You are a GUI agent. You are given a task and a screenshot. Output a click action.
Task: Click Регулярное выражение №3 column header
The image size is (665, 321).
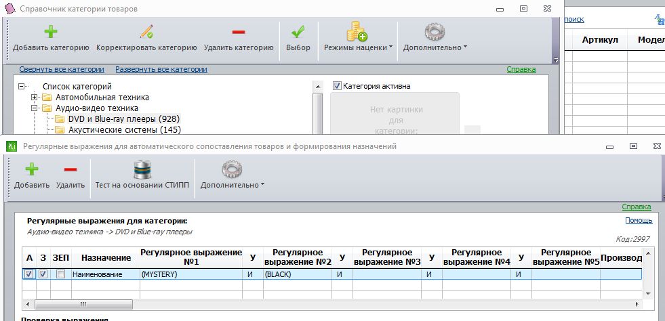pos(387,257)
